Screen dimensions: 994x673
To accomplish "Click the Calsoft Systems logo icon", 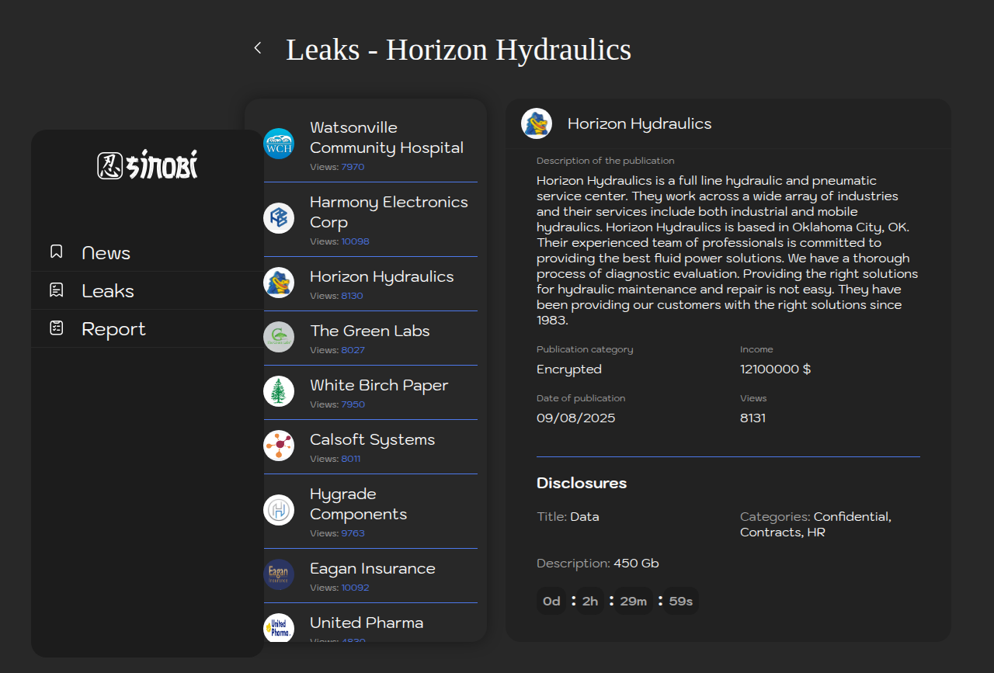I will point(279,446).
